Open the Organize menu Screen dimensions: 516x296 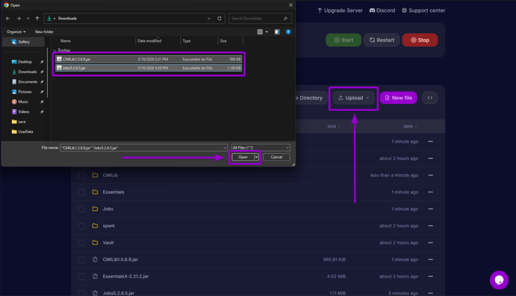(x=16, y=31)
